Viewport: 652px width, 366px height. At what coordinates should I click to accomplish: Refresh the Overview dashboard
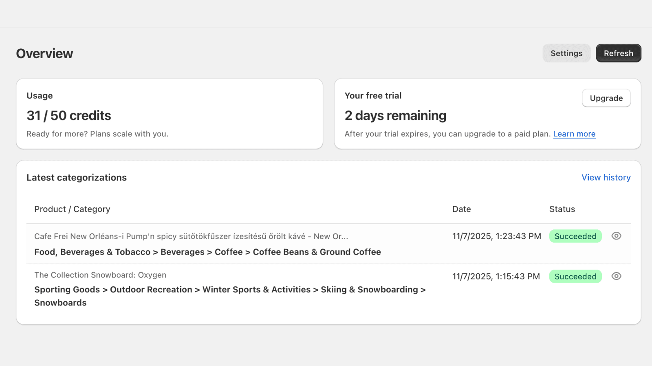pos(619,53)
